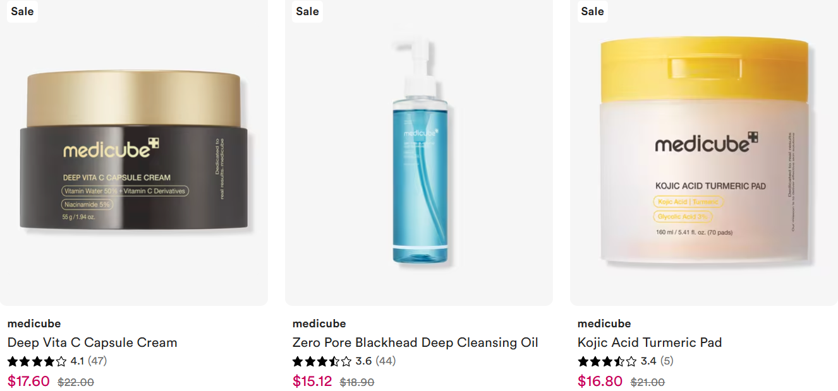Image resolution: width=838 pixels, height=391 pixels.
Task: Open the 44 reviews count
Action: coord(386,361)
